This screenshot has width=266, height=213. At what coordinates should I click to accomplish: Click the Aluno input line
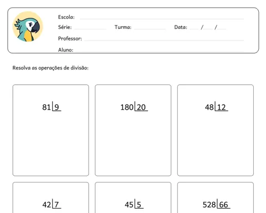160,51
